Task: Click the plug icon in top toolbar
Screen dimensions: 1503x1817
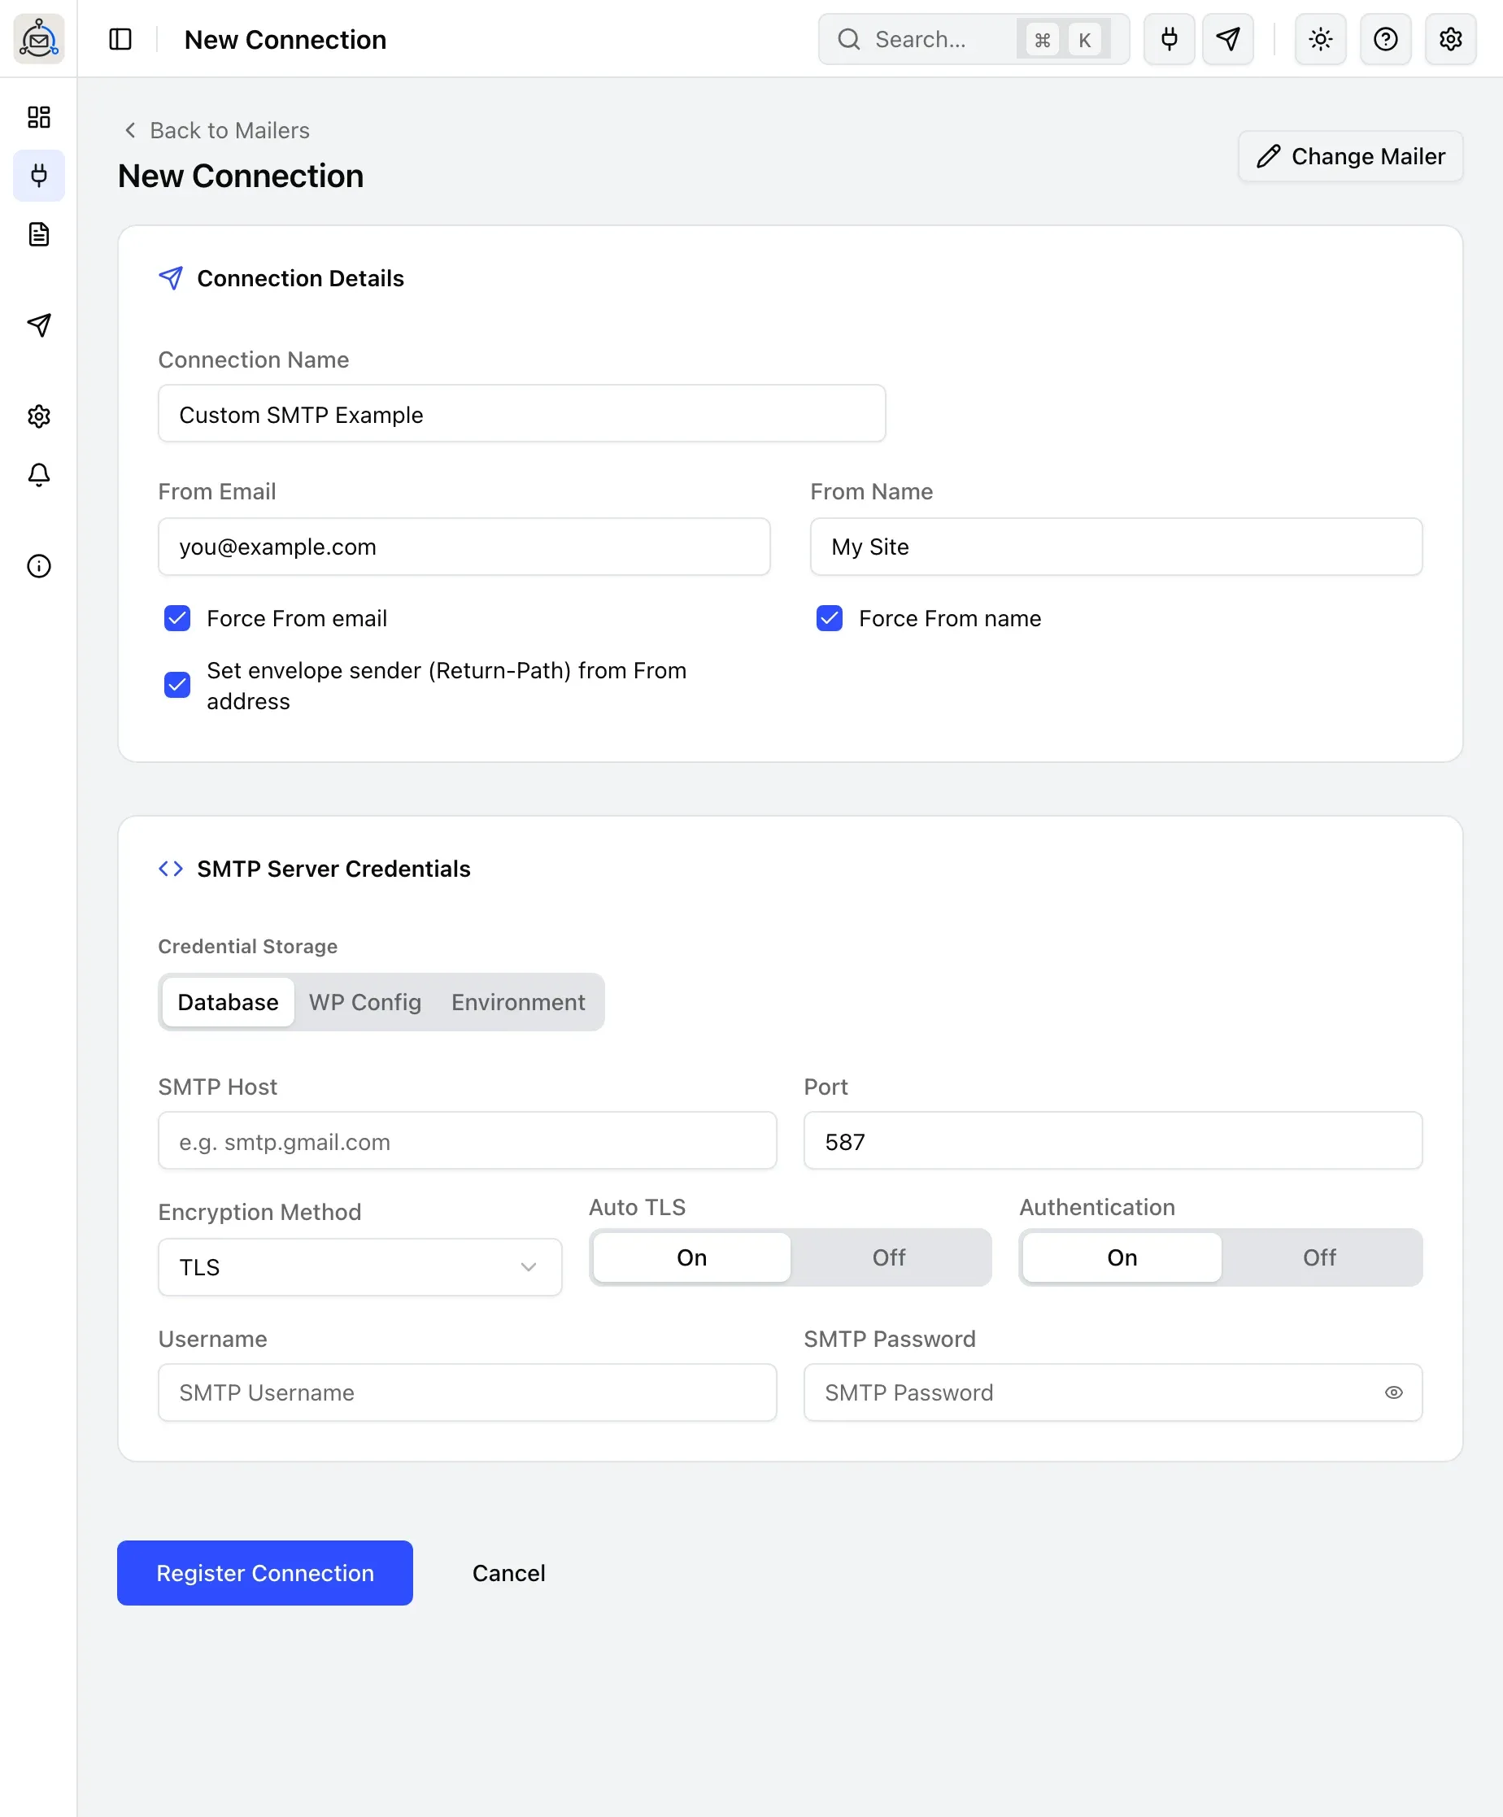Action: pyautogui.click(x=1169, y=39)
